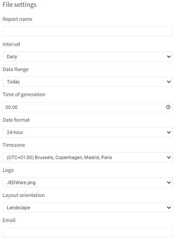
Task: Click the File settings heading
Action: click(x=20, y=5)
